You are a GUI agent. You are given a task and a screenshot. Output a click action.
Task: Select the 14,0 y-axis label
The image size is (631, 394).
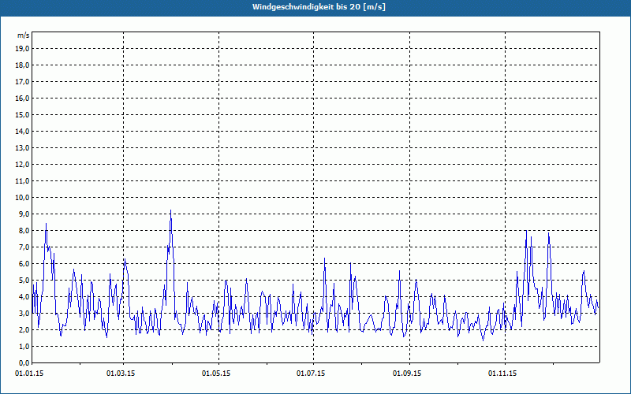click(23, 131)
